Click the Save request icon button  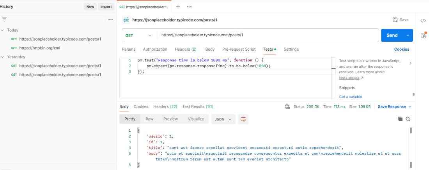coord(401,20)
